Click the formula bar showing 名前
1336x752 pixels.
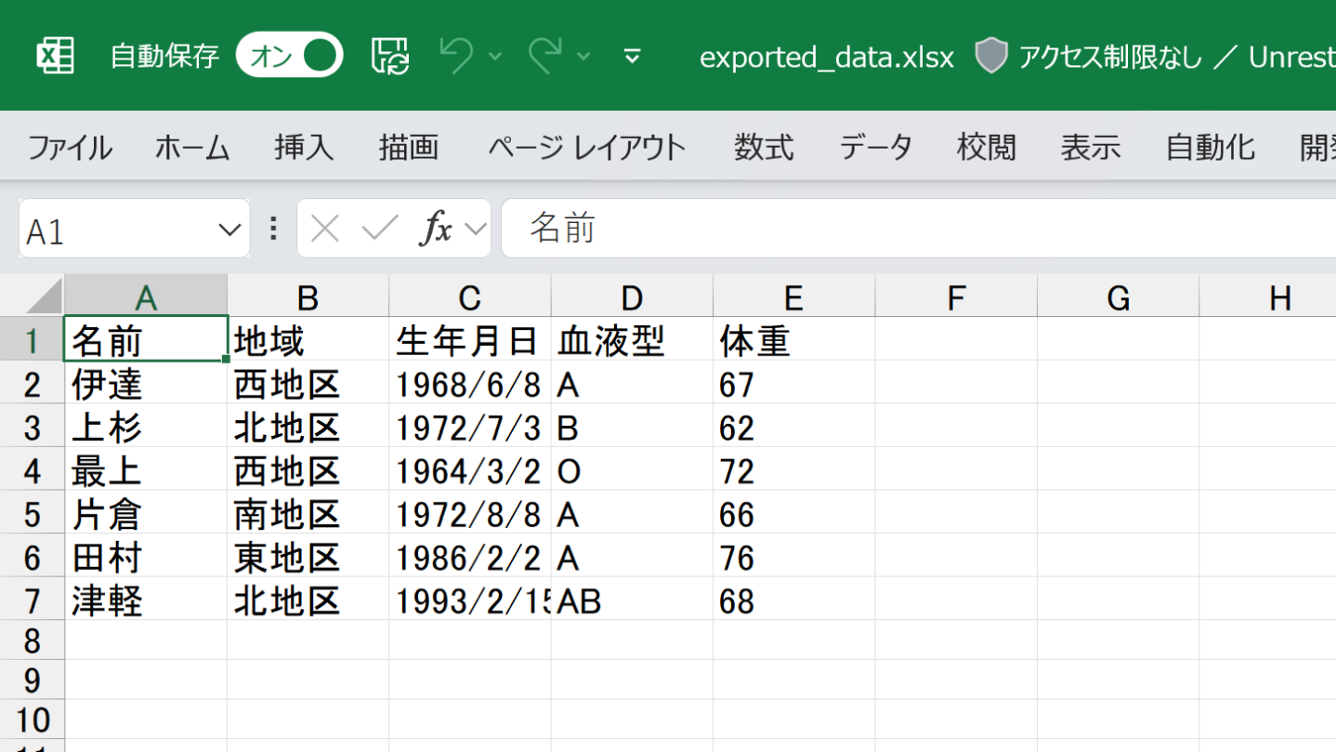point(919,228)
